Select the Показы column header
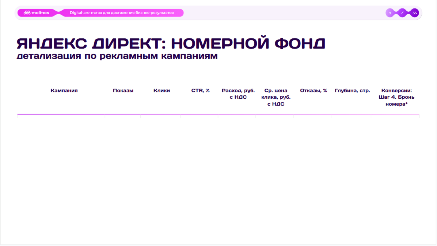This screenshot has width=437, height=246. point(123,90)
